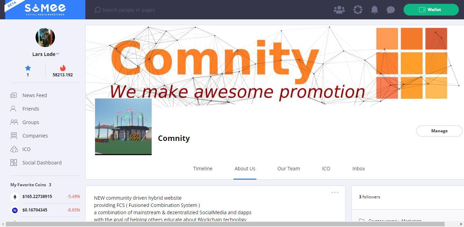Click the lifebuoy help icon in top bar
This screenshot has width=464, height=227.
point(358,10)
